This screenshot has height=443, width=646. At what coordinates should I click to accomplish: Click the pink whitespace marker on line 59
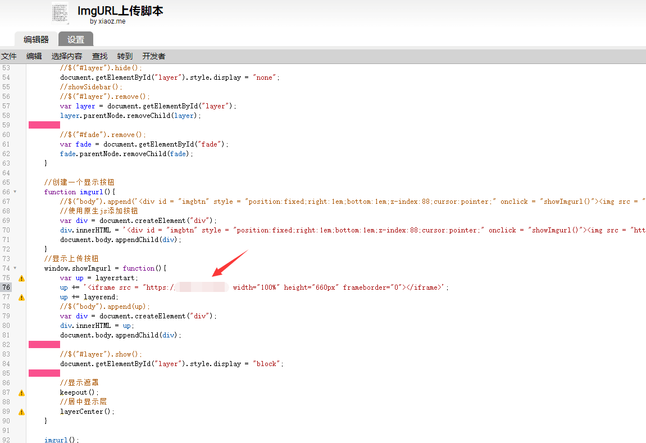[44, 125]
